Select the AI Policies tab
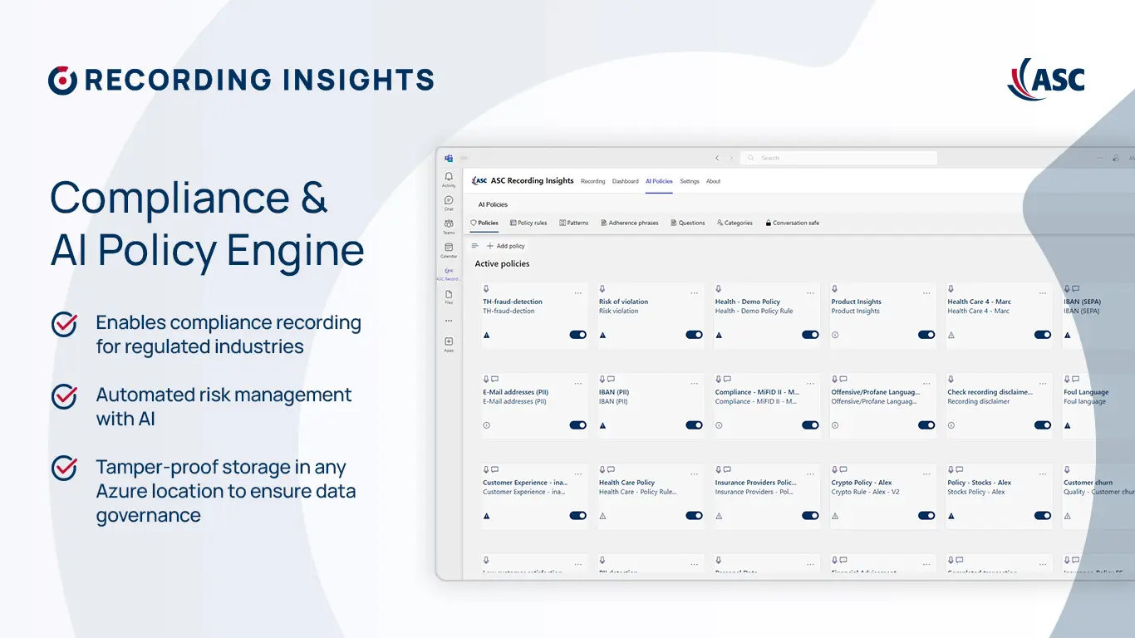 pyautogui.click(x=659, y=181)
